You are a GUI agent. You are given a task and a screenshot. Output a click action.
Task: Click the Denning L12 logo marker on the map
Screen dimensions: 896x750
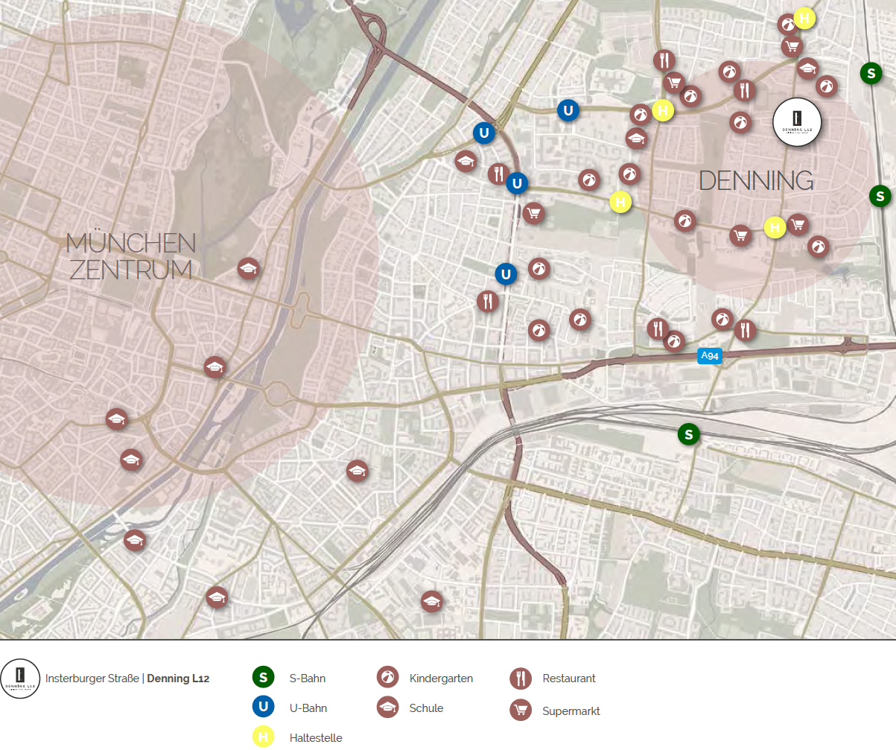[797, 122]
